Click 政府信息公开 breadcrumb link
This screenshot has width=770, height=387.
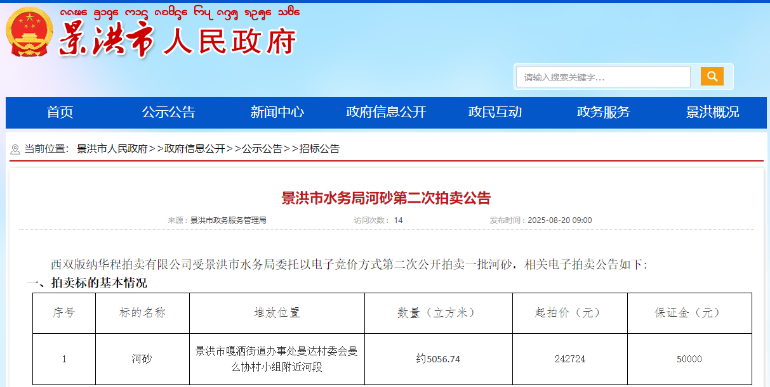(x=194, y=149)
